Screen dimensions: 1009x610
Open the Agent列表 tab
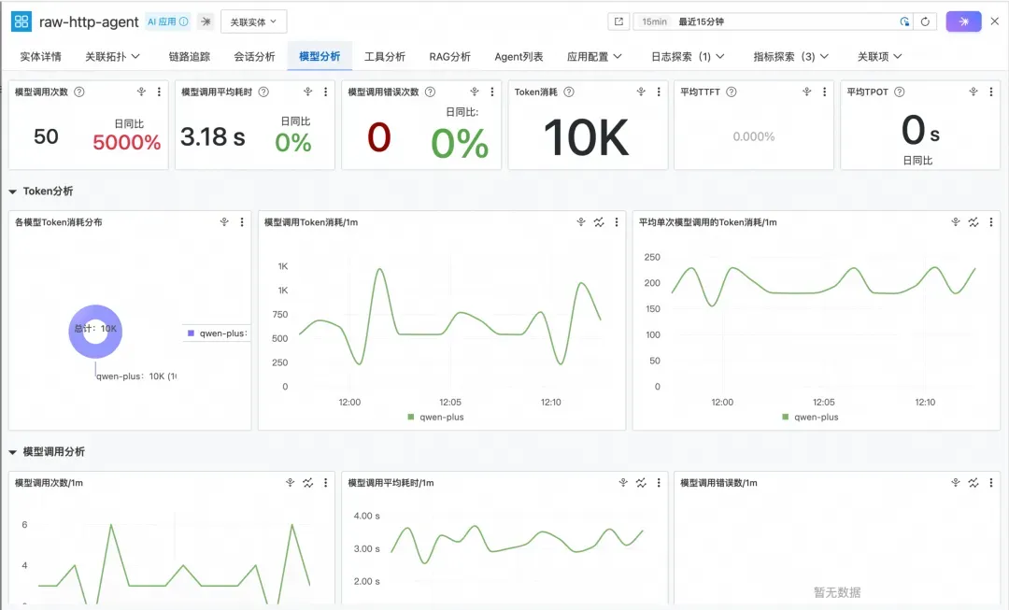(x=519, y=57)
